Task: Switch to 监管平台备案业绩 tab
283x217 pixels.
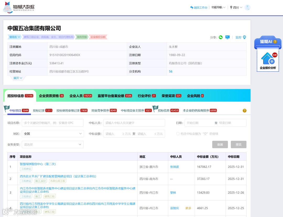Action: (115, 96)
